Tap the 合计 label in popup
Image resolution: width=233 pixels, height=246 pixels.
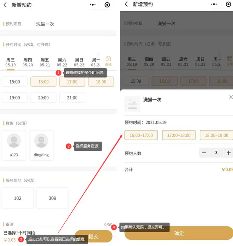(x=129, y=170)
